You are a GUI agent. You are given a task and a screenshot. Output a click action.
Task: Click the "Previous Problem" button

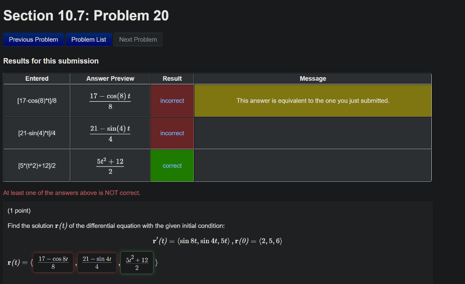point(33,39)
